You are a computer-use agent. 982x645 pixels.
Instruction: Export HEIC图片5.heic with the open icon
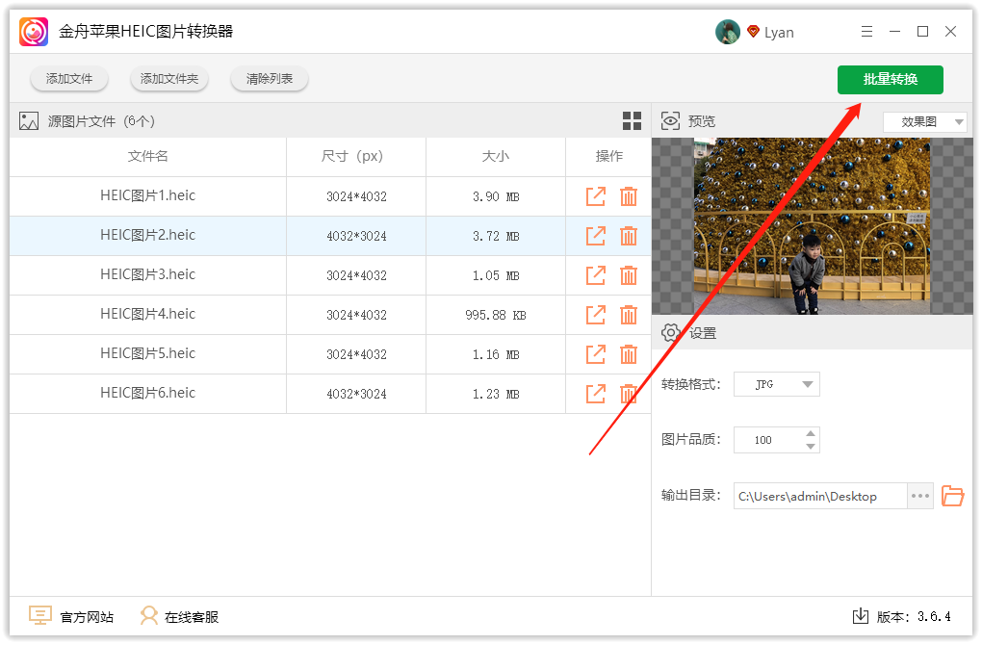[596, 354]
